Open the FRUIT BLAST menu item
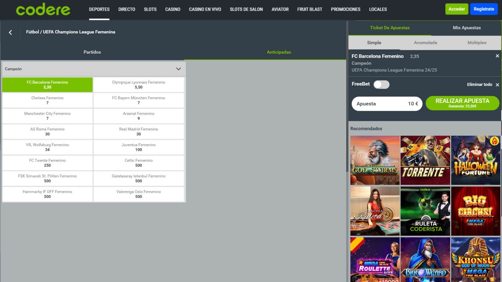 pyautogui.click(x=310, y=9)
